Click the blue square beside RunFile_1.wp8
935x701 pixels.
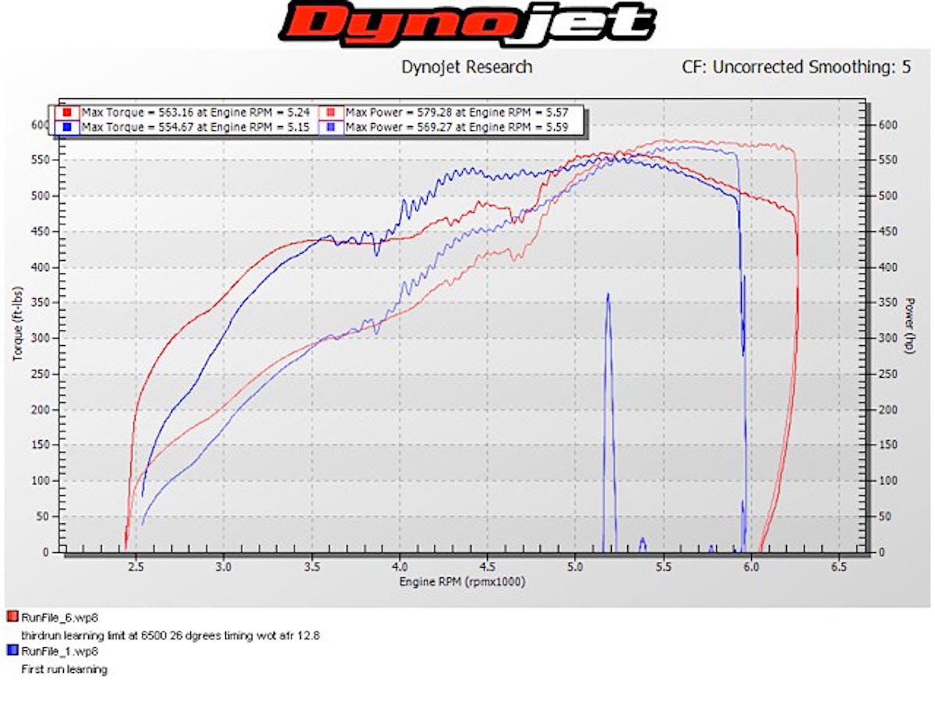tap(12, 652)
